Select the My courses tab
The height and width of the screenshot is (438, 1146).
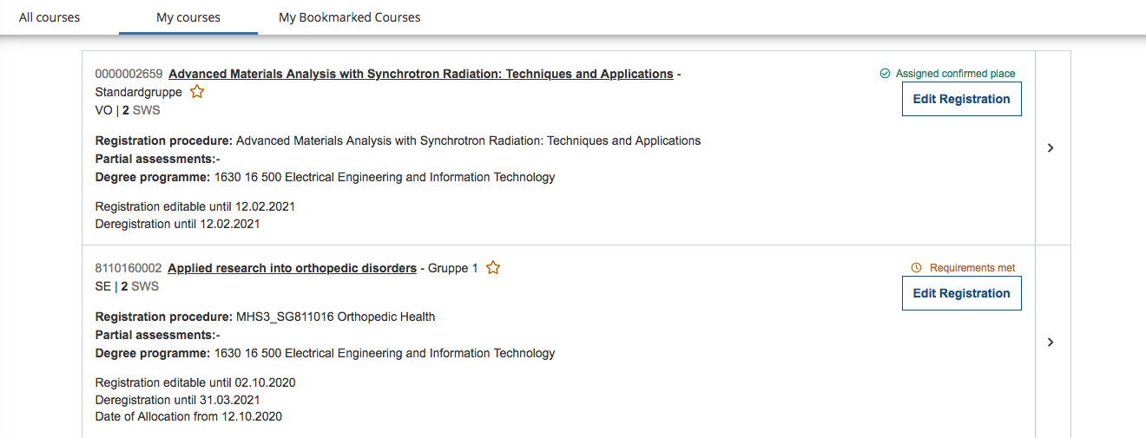coord(188,17)
